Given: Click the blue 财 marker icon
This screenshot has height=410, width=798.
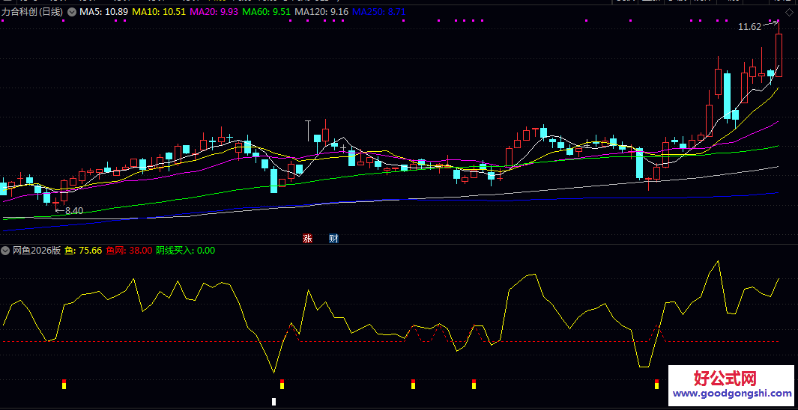Looking at the screenshot, I should 333,239.
